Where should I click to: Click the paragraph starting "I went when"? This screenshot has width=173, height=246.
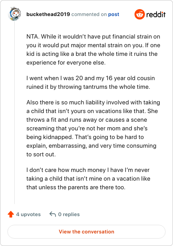(90, 82)
